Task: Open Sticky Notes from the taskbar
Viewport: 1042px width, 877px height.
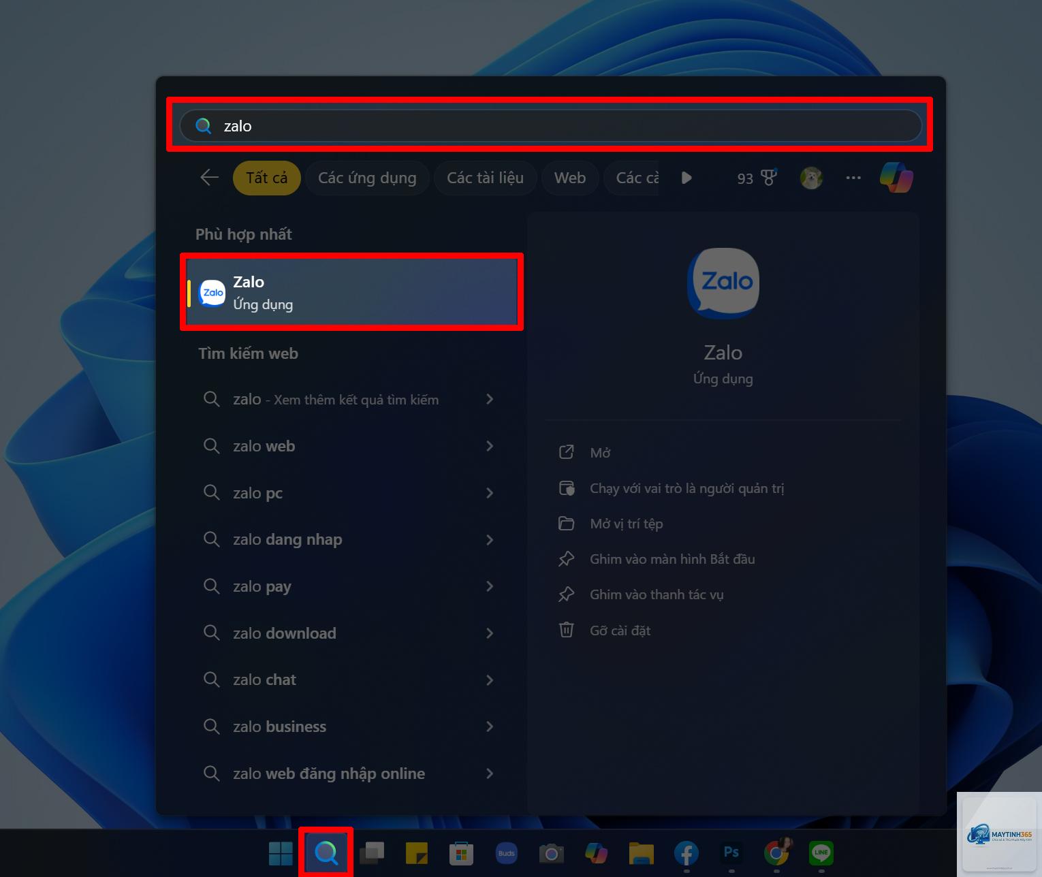Action: pyautogui.click(x=416, y=852)
